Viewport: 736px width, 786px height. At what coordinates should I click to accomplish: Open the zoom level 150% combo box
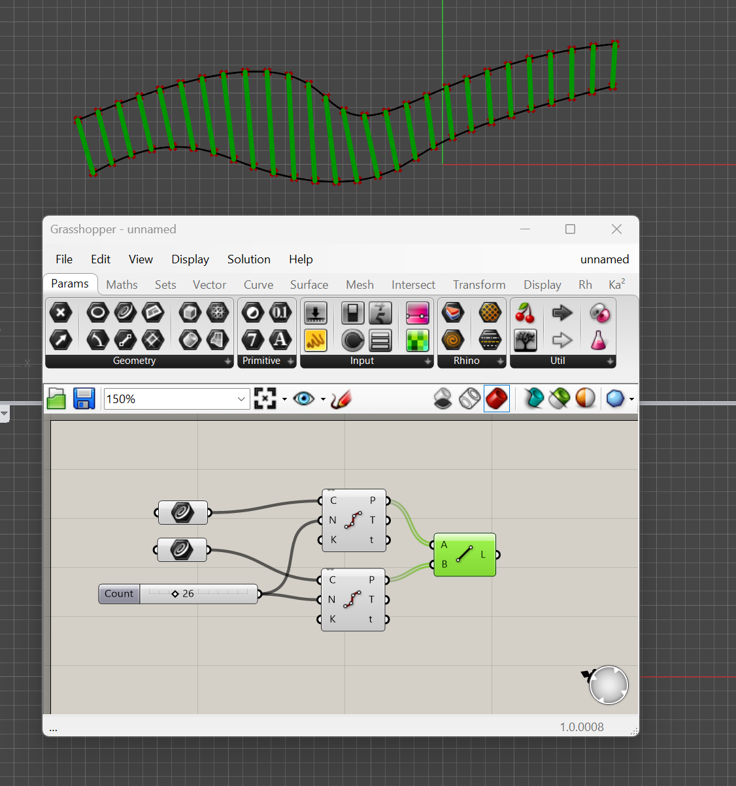click(176, 399)
